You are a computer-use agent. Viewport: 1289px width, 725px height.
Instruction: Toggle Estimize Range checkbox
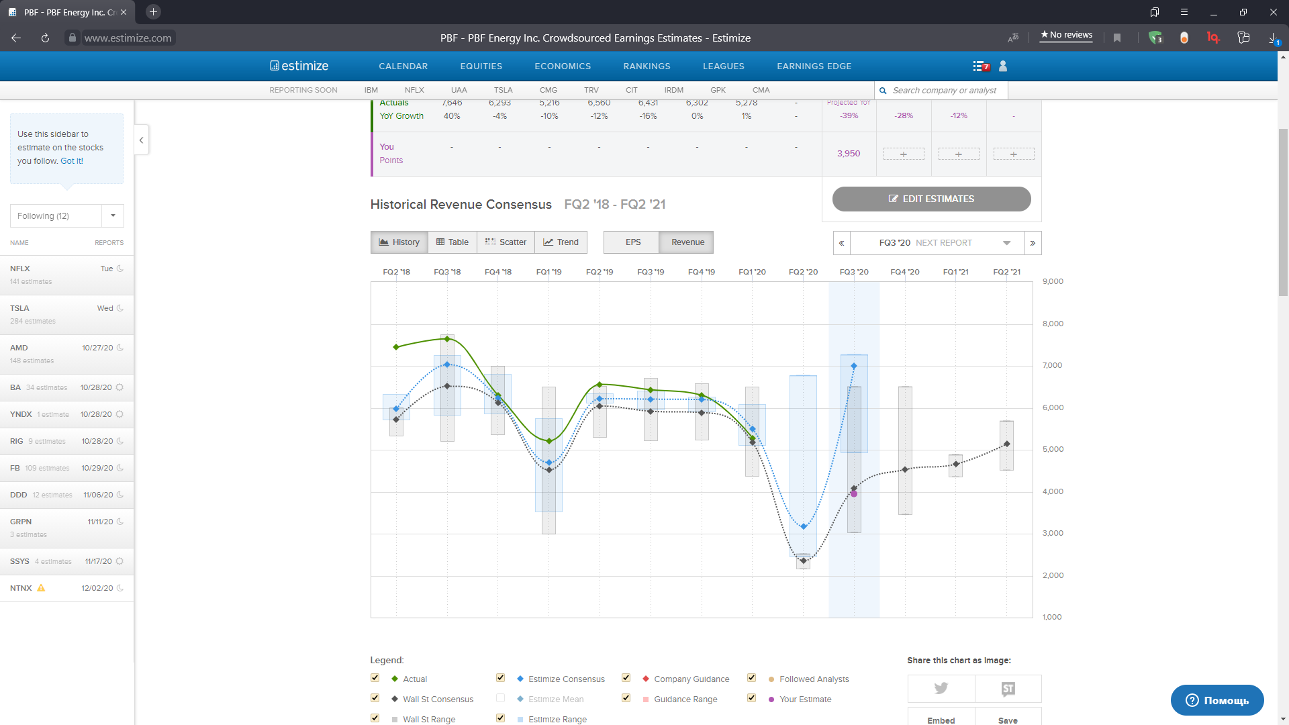pos(500,718)
